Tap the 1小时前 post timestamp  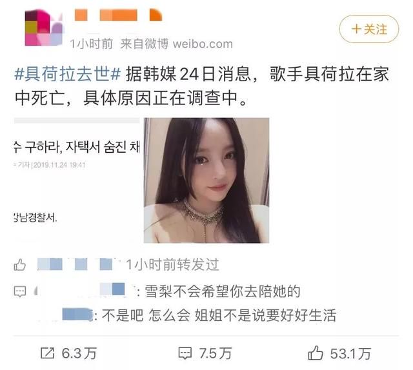click(91, 44)
